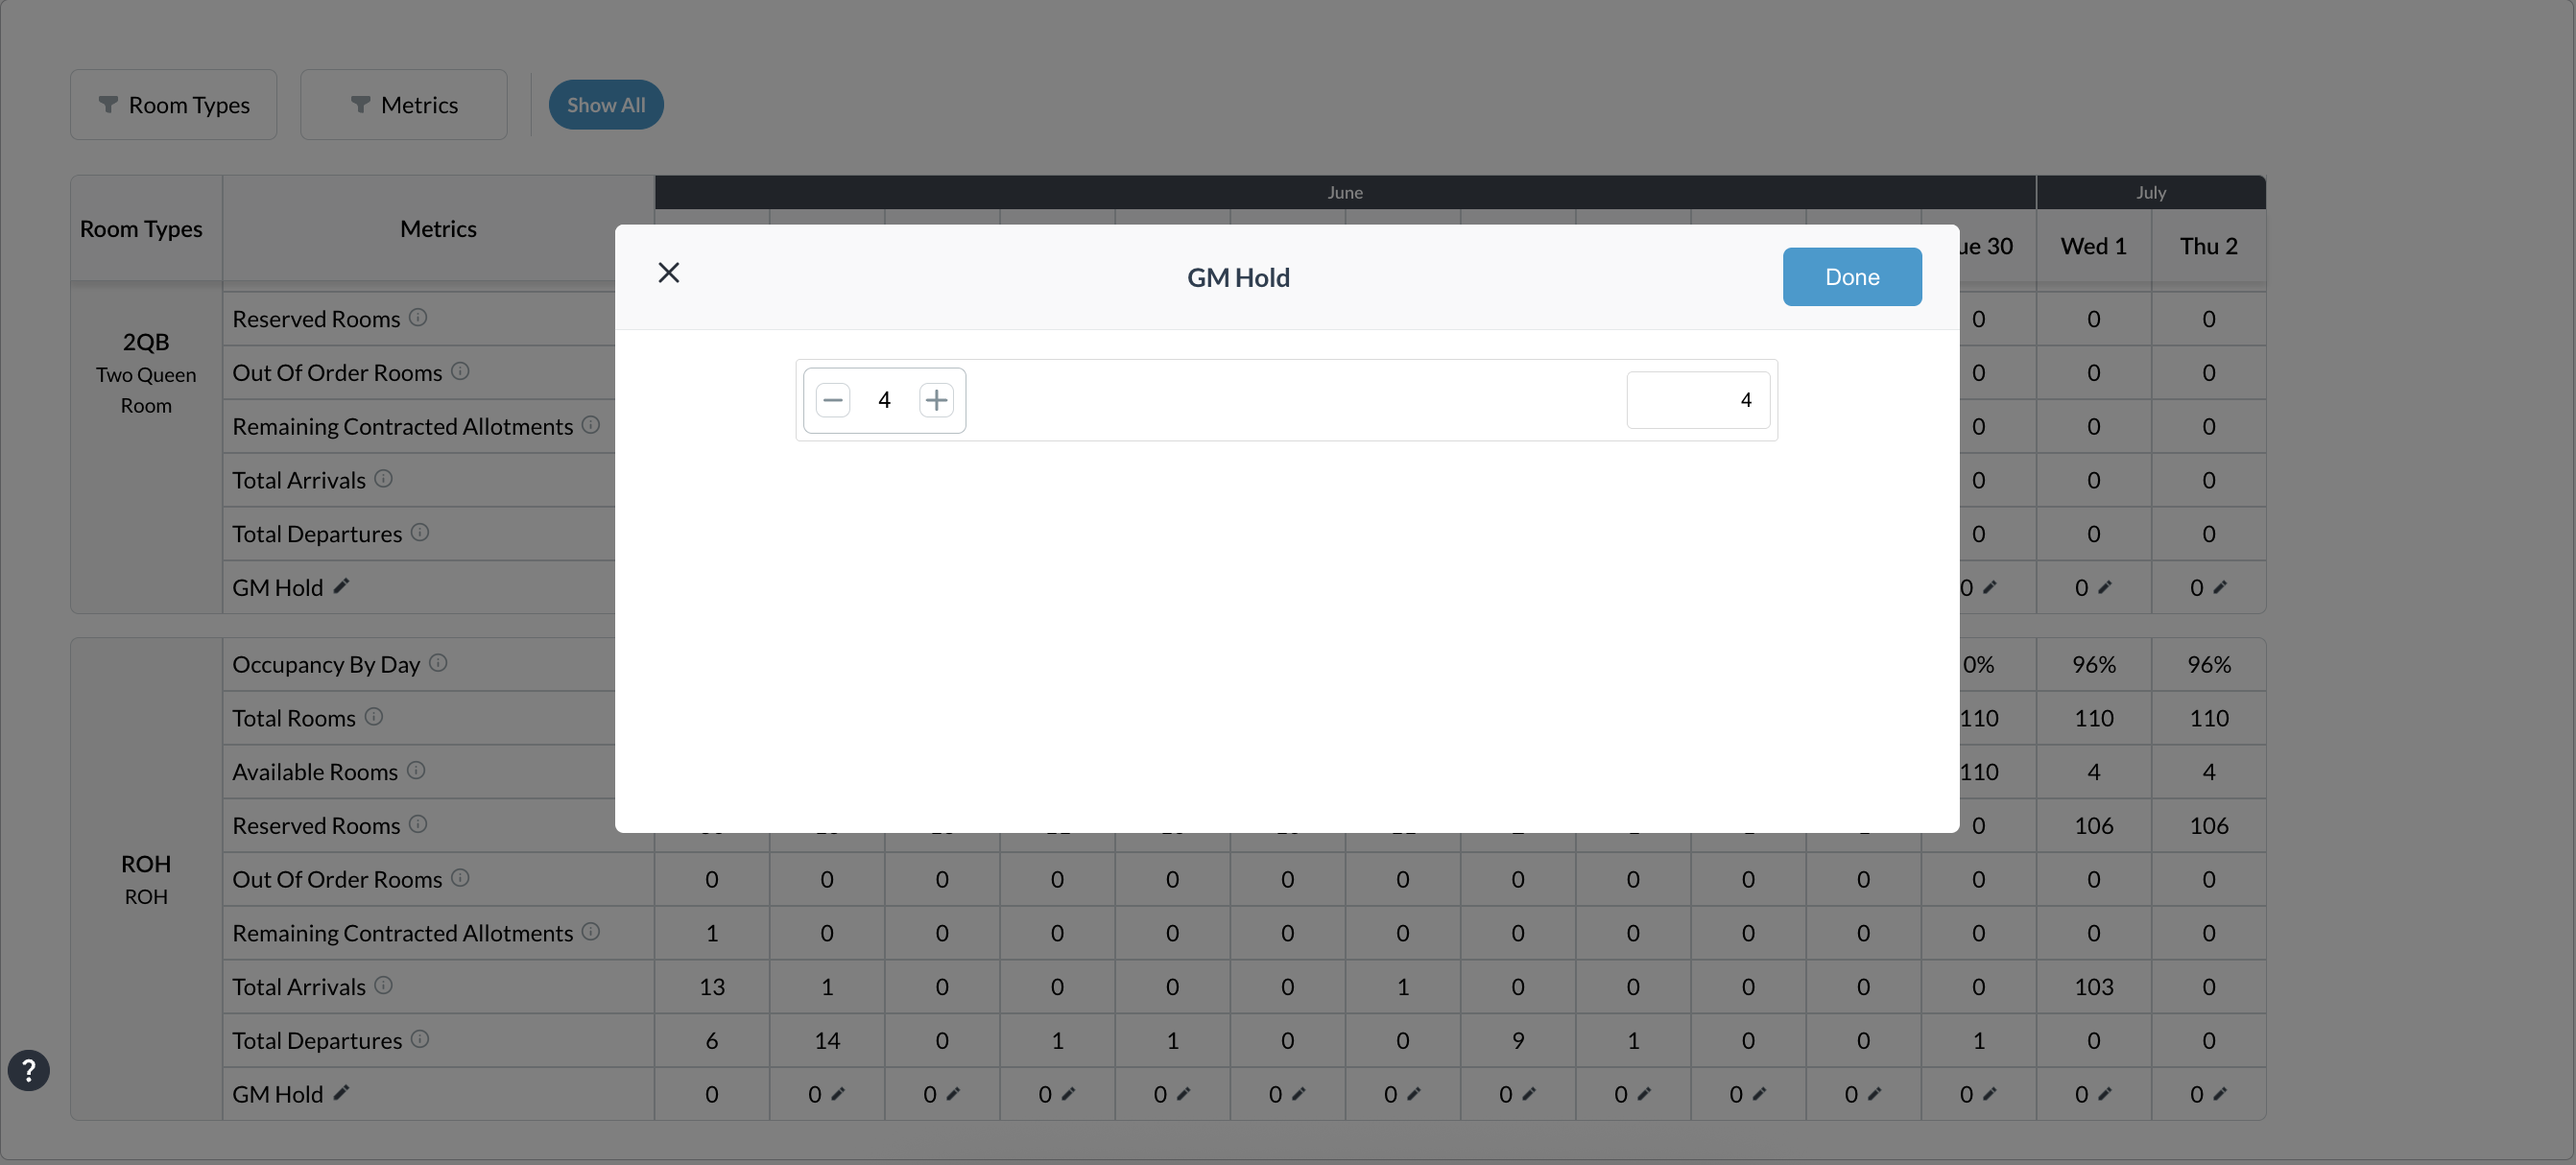Viewport: 2576px width, 1165px height.
Task: Click the Show All button
Action: (606, 105)
